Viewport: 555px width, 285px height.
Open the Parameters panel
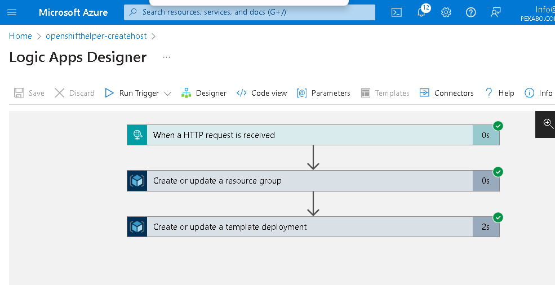click(x=323, y=93)
